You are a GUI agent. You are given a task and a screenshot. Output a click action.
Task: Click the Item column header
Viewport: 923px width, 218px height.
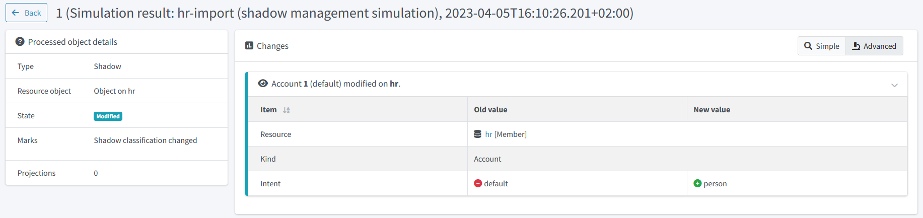(x=268, y=110)
